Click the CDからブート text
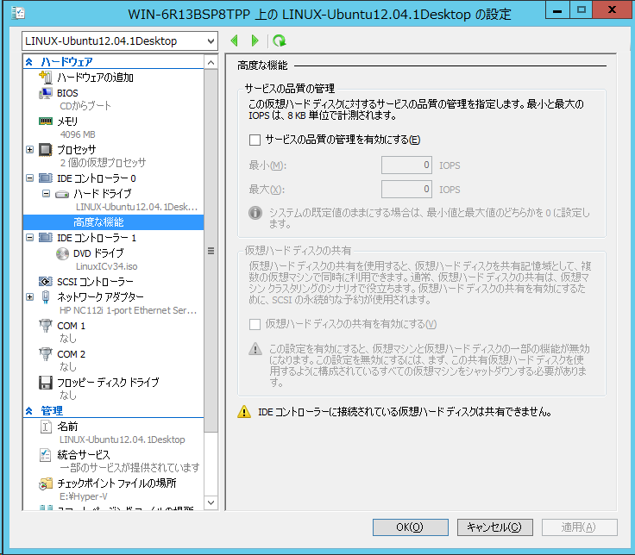 85,106
